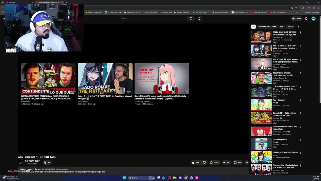Open Kagamine Len & Rin bookmark
Screen dimensions: 321x181
(259, 12)
